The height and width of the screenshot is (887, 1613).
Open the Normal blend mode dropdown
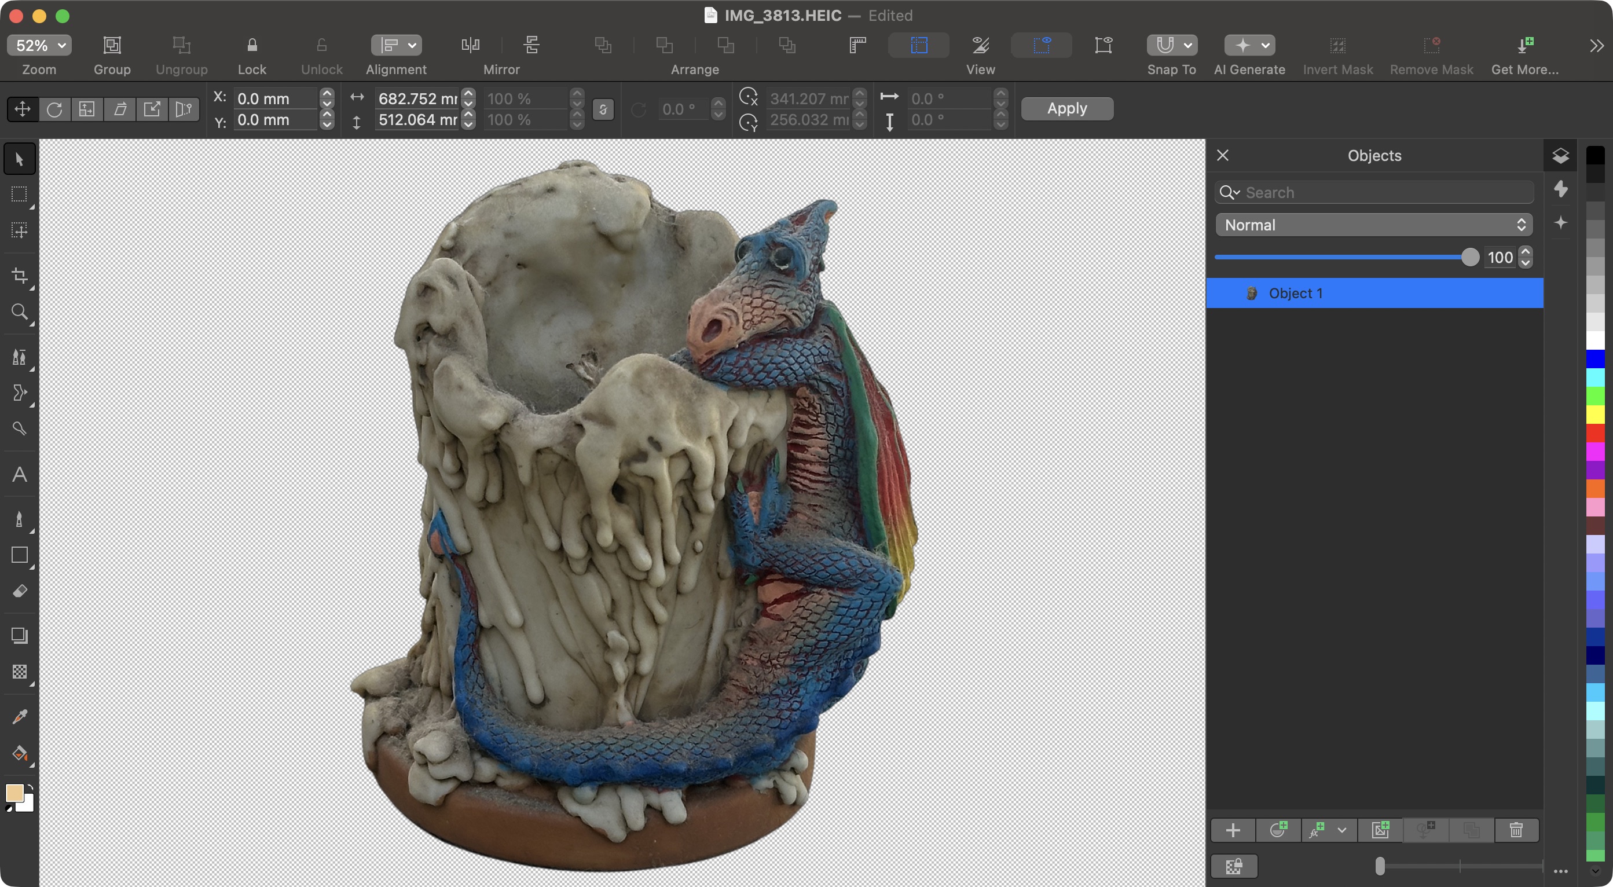point(1374,225)
